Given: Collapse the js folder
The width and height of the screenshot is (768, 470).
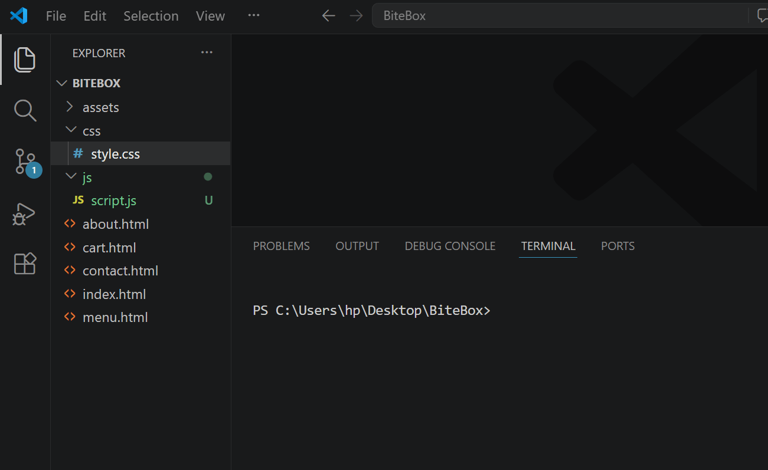Looking at the screenshot, I should click(71, 177).
